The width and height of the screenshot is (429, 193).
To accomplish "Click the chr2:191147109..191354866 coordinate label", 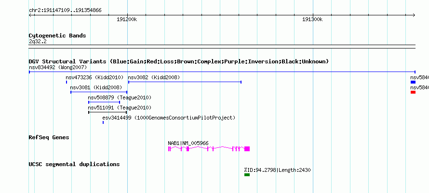I will pos(65,11).
